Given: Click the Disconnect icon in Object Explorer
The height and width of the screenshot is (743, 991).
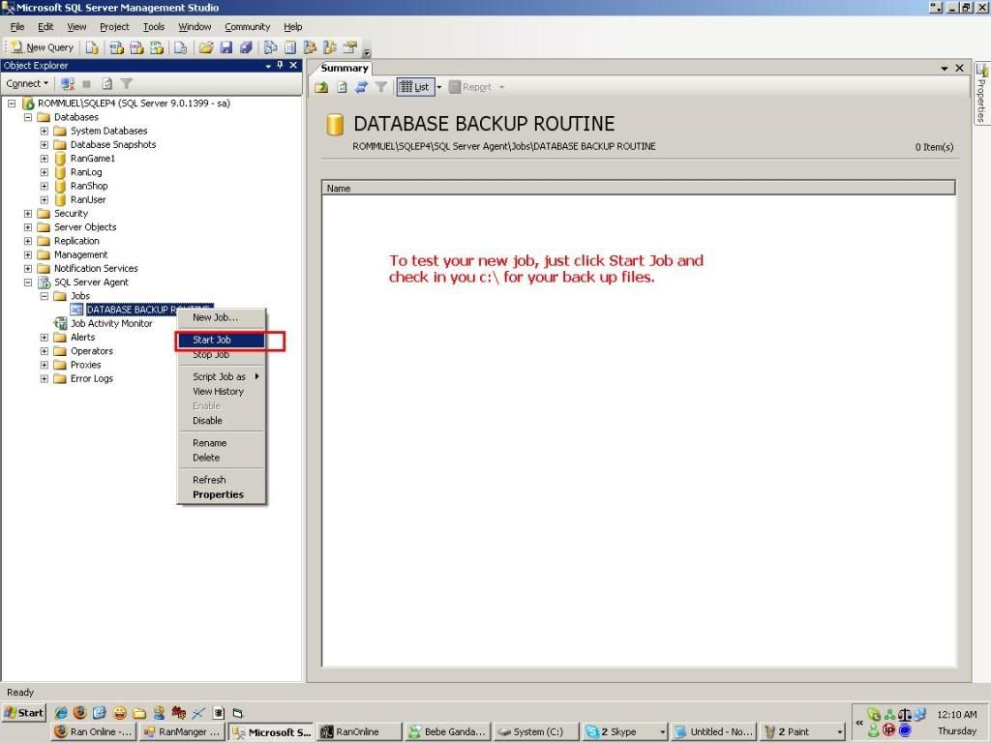Looking at the screenshot, I should [68, 83].
